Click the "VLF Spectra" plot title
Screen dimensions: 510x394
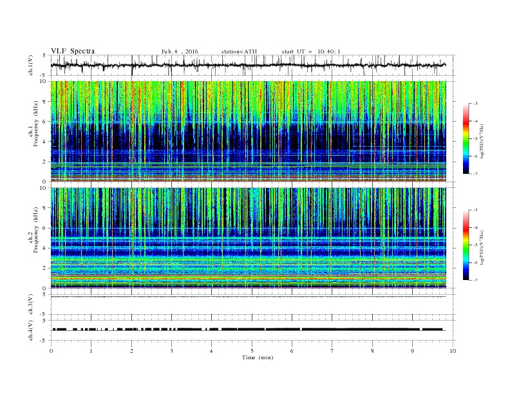pyautogui.click(x=73, y=51)
